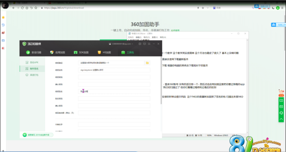Click the browser undo/restore arrow icon
The image size is (286, 152).
(x=31, y=8)
